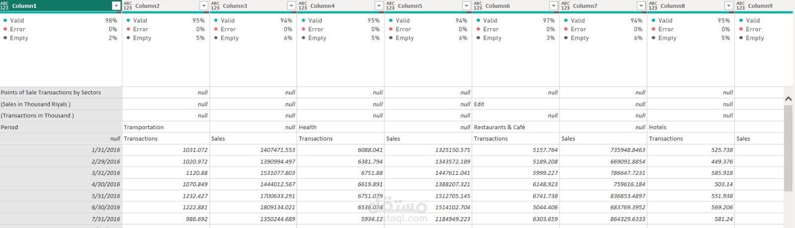Select the date cell 2/29/2016

61,161
